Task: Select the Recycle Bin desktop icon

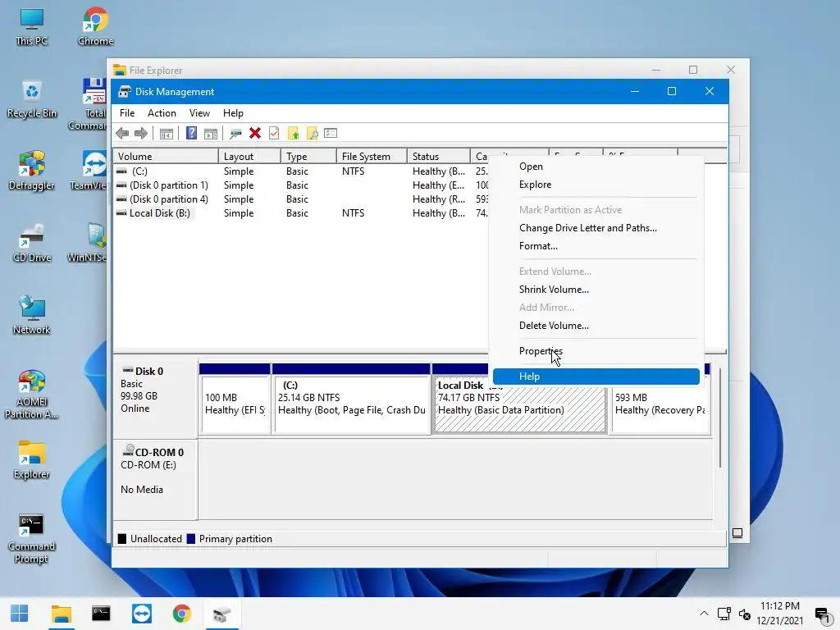Action: [x=32, y=99]
